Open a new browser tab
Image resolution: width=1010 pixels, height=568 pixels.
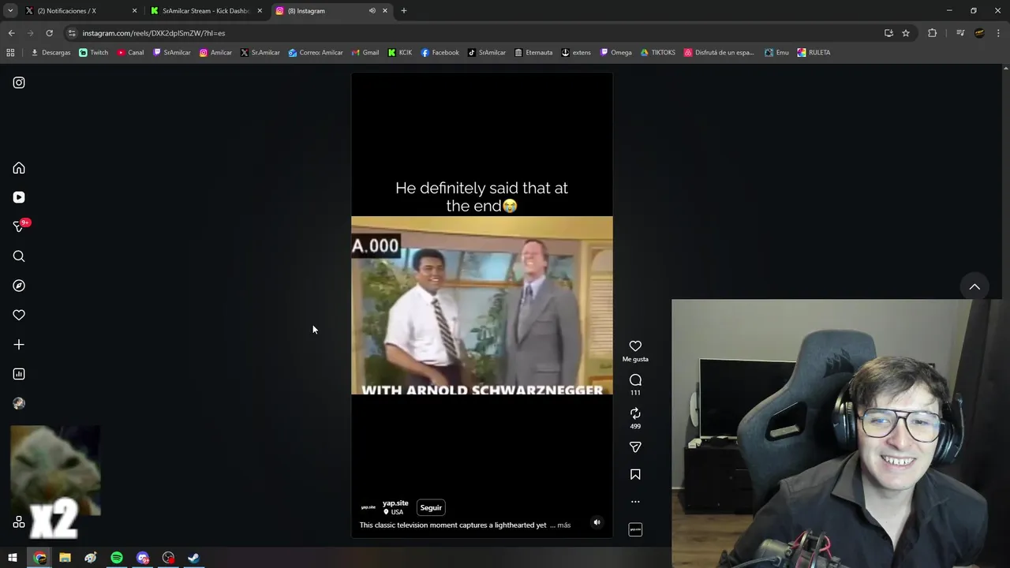point(404,11)
